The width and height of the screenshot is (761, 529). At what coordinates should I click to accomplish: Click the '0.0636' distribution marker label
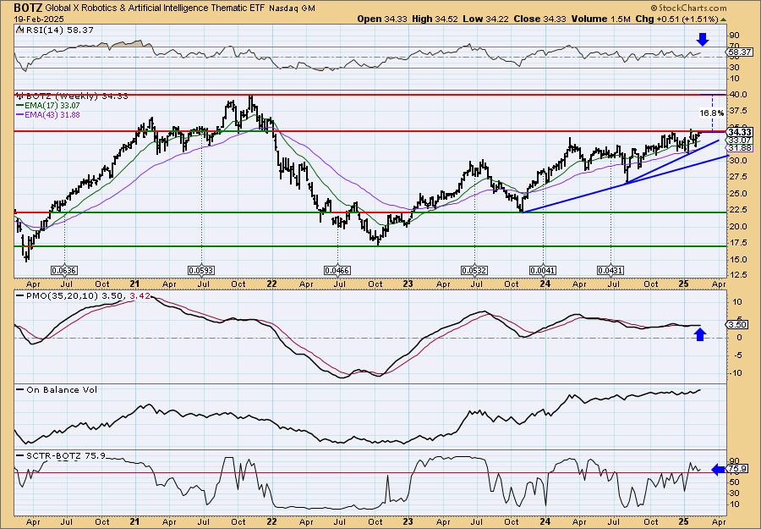point(64,270)
